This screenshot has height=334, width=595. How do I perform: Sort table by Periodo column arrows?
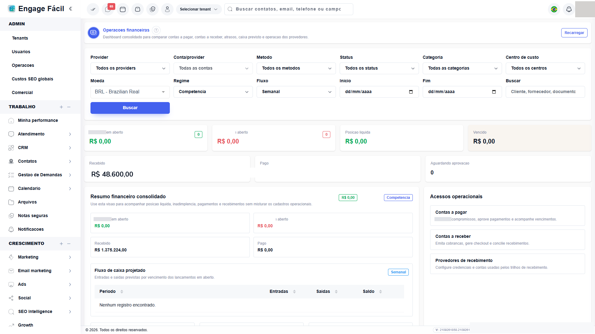pyautogui.click(x=122, y=292)
